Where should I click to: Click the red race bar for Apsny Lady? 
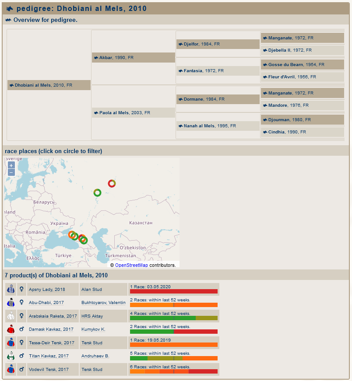tap(173, 291)
